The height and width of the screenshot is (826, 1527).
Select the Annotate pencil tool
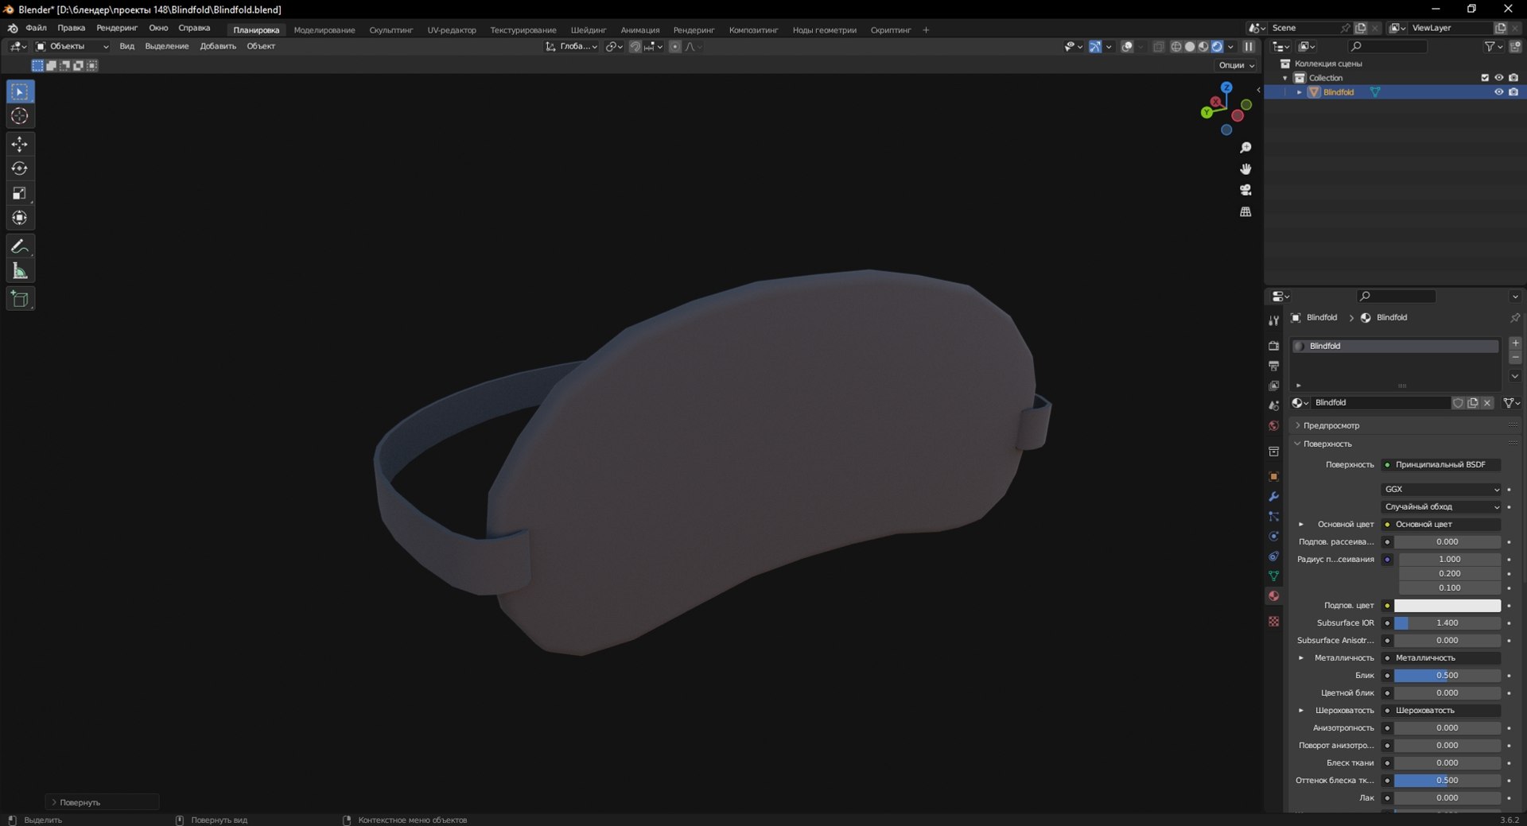pyautogui.click(x=20, y=246)
